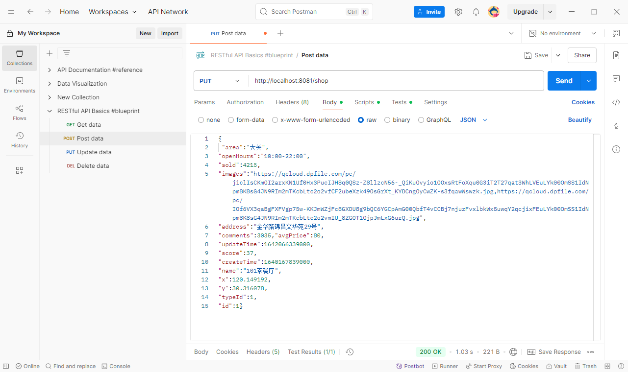Expand the API Documentation #reference collection
This screenshot has height=372, width=628.
click(x=50, y=70)
